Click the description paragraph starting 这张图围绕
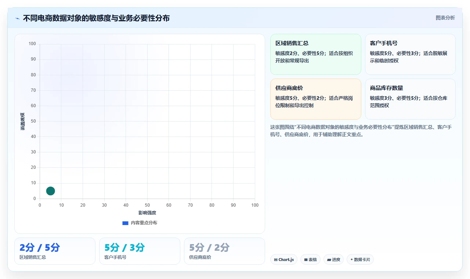Viewport: 470px width, 279px height. (361, 131)
